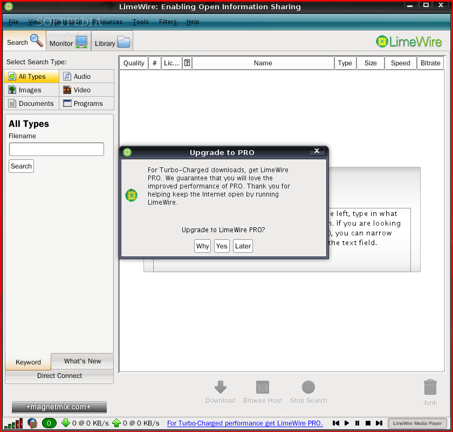Image resolution: width=453 pixels, height=432 pixels.
Task: Click the Junk trash can icon
Action: [430, 387]
